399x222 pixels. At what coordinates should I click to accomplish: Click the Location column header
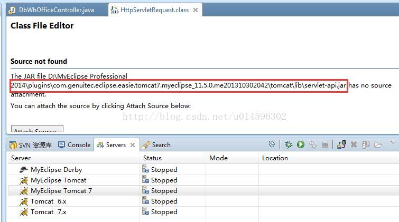[x=329, y=158]
